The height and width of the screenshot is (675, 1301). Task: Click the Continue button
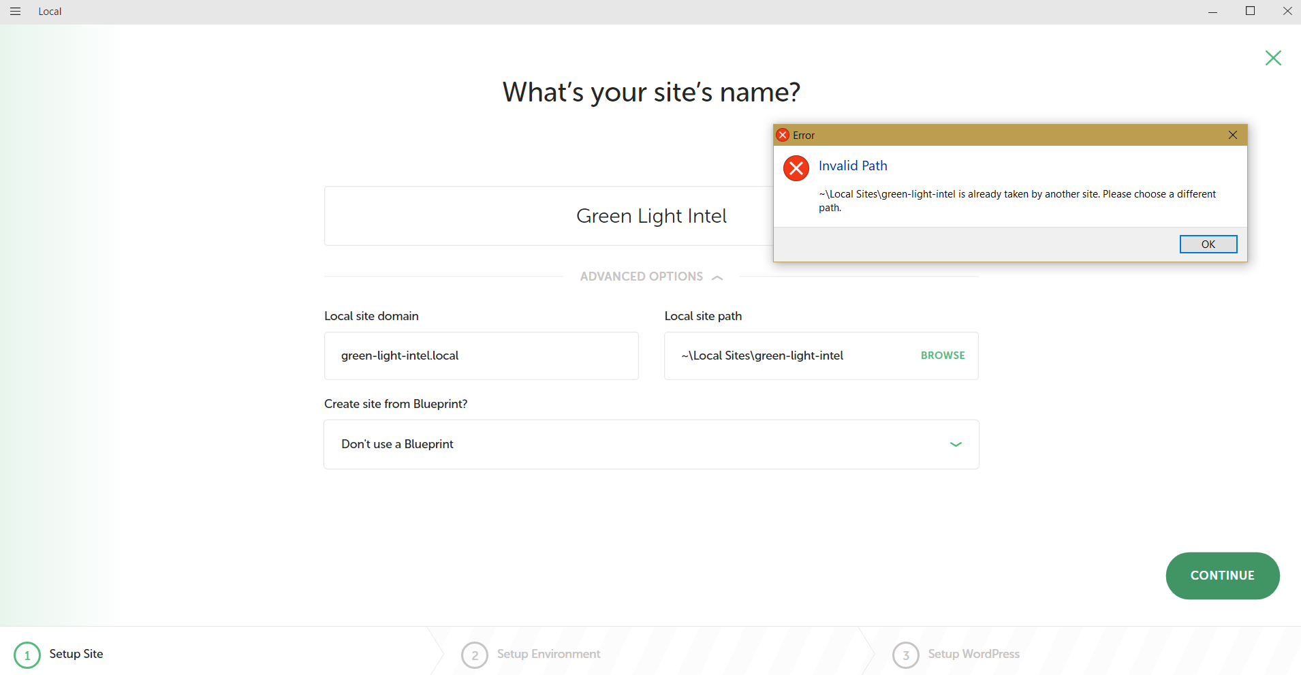[1223, 576]
